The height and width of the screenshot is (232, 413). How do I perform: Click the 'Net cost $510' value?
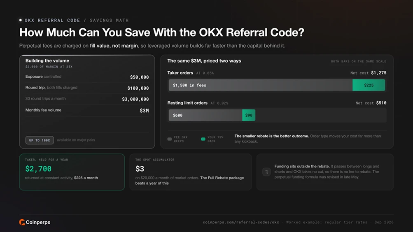pos(371,103)
